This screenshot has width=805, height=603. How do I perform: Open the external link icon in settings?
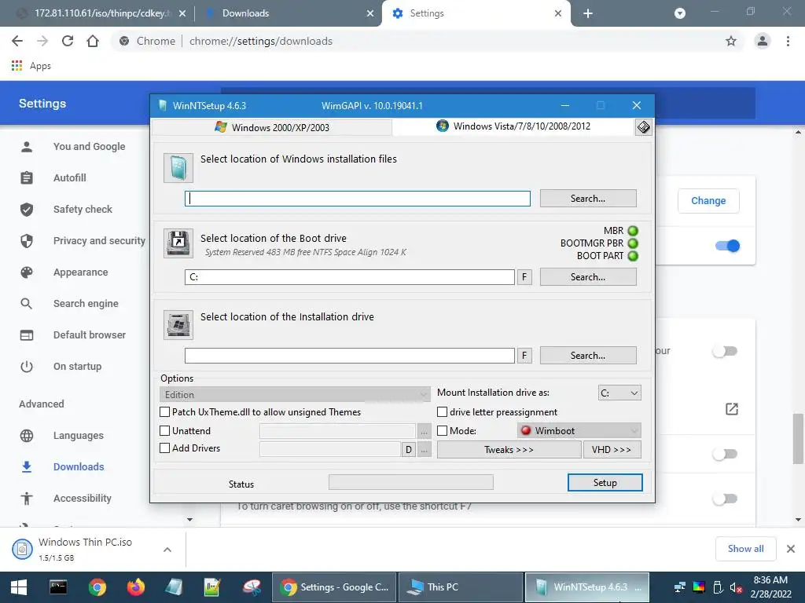pyautogui.click(x=732, y=408)
